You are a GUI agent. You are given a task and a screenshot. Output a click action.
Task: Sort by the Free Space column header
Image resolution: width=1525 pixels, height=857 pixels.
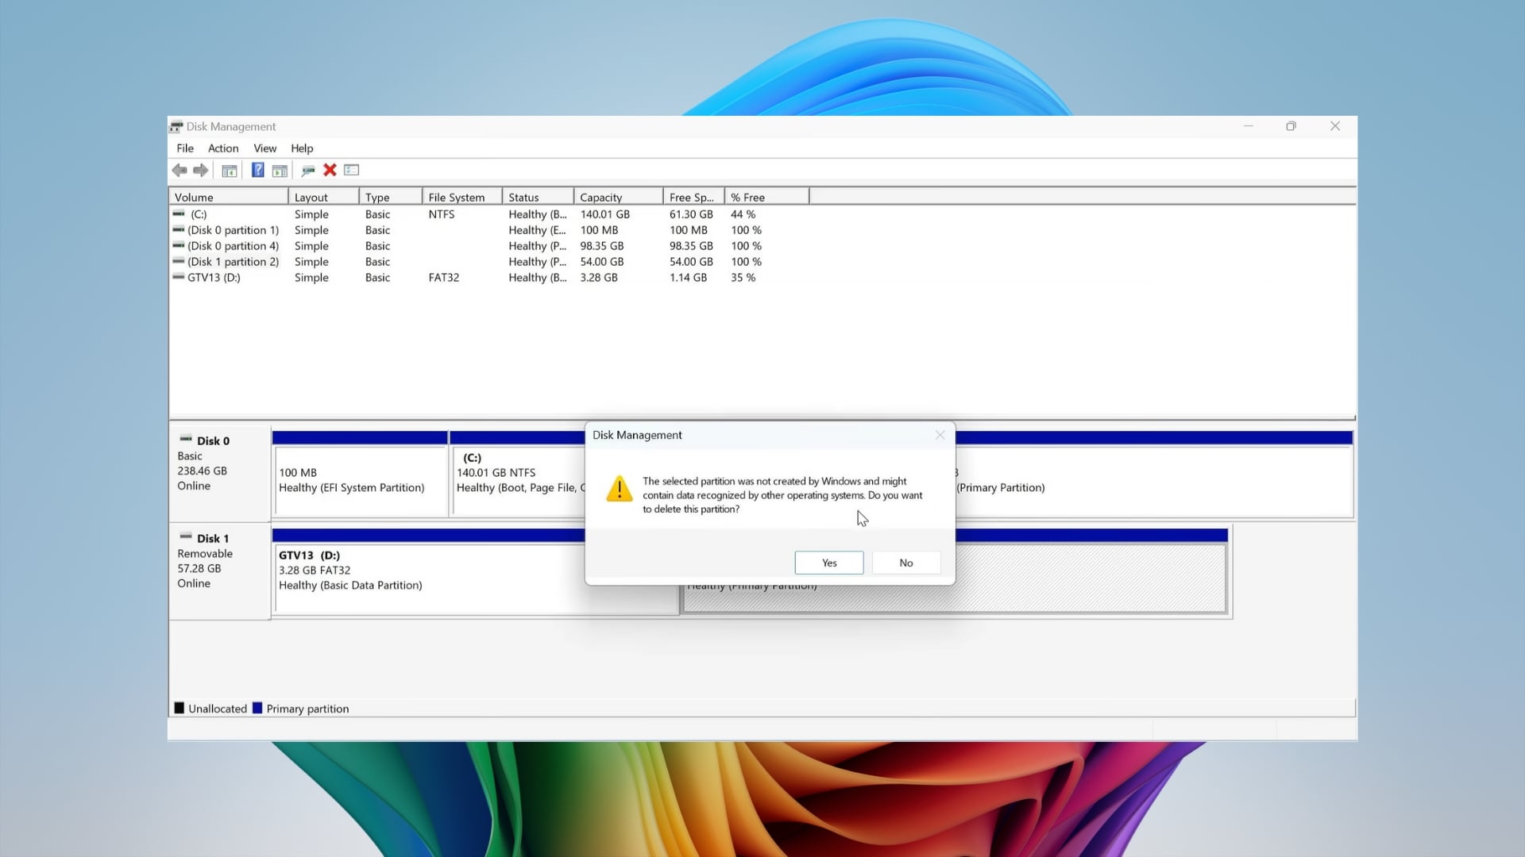pos(694,197)
